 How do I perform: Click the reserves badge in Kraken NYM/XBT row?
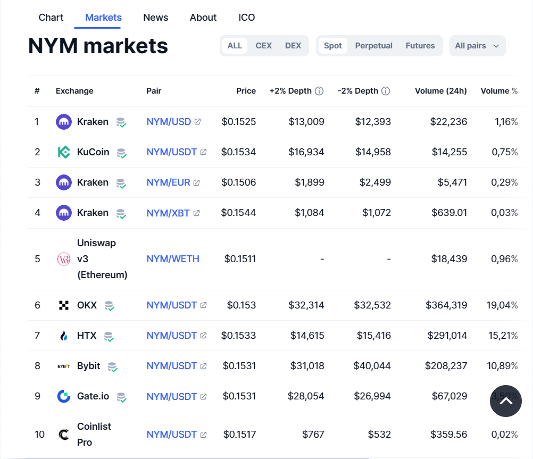[121, 213]
